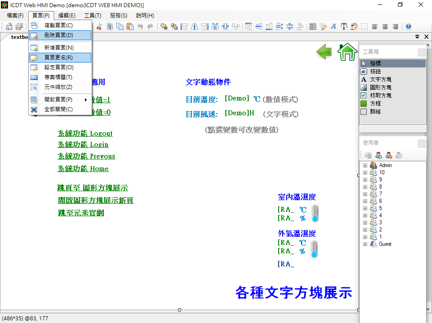432x323 pixels.
Task: Select the 圖形方塊 image block tool
Action: point(380,88)
